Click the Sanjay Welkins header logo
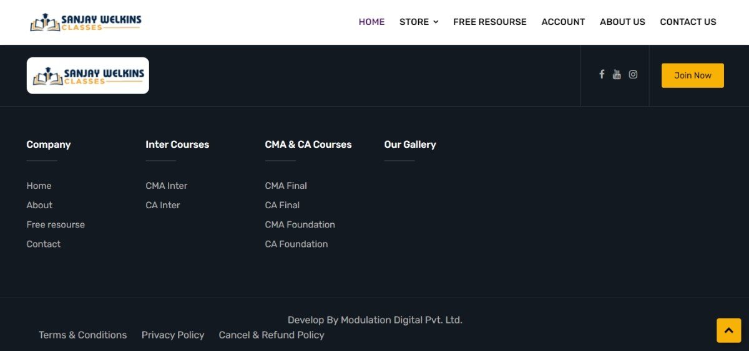Viewport: 749px width, 351px height. coord(86,22)
